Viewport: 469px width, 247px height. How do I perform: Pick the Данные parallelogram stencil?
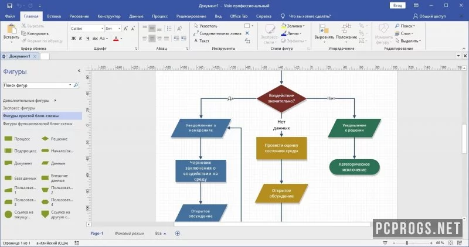pos(45,163)
